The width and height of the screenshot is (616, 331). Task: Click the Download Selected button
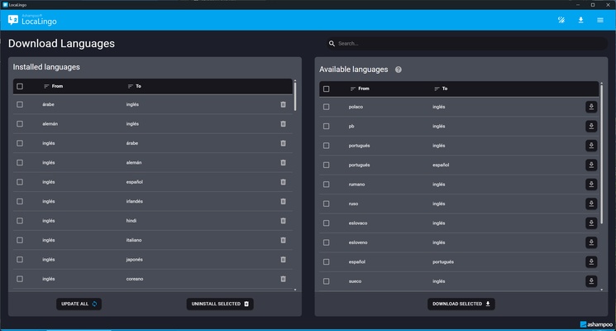click(x=461, y=304)
